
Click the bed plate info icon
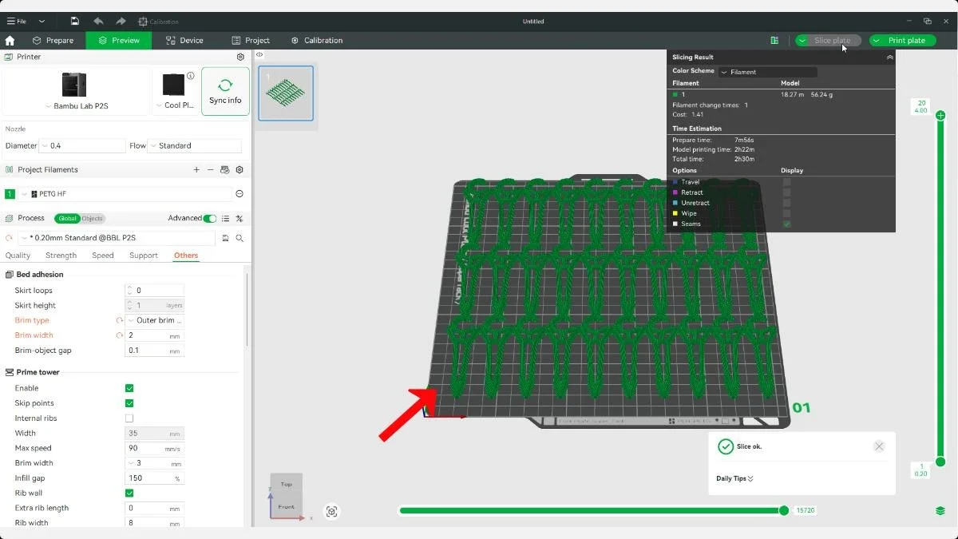[191, 76]
